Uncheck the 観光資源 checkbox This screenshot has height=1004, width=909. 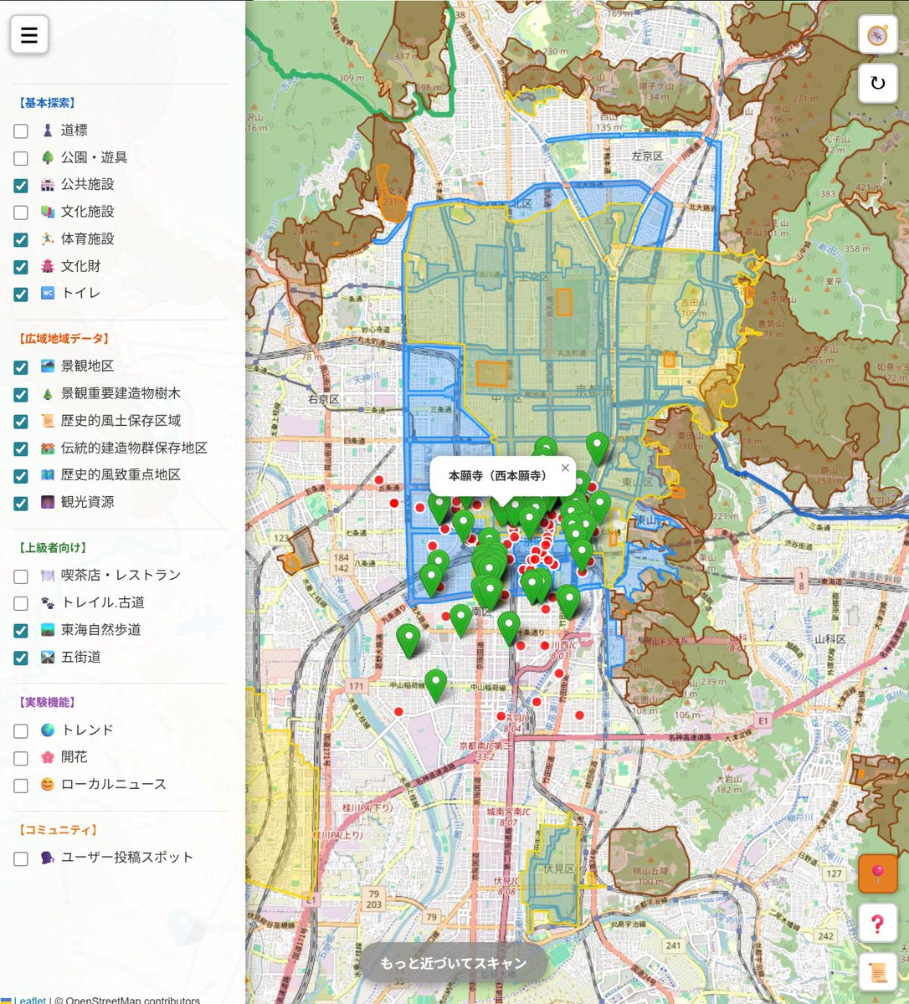(x=21, y=503)
